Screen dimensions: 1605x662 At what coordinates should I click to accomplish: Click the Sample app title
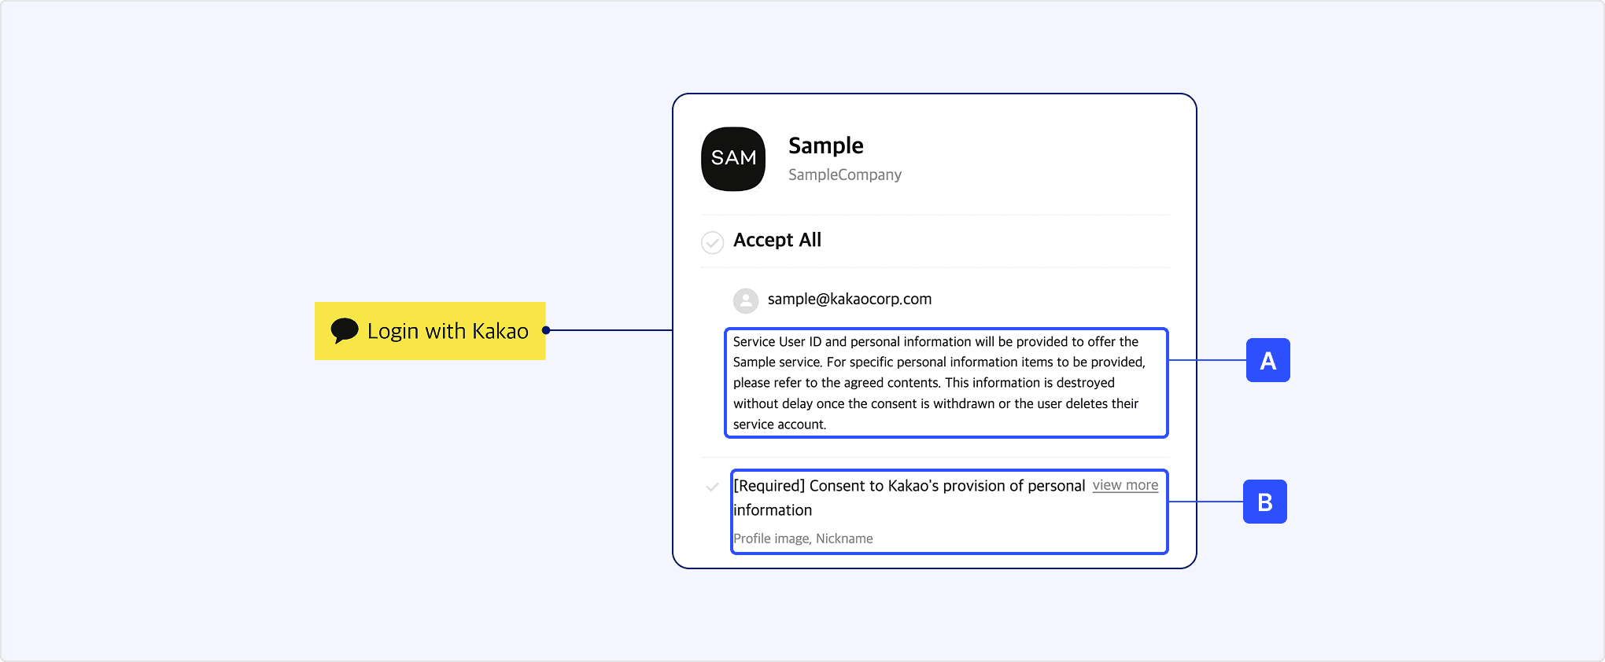[825, 145]
